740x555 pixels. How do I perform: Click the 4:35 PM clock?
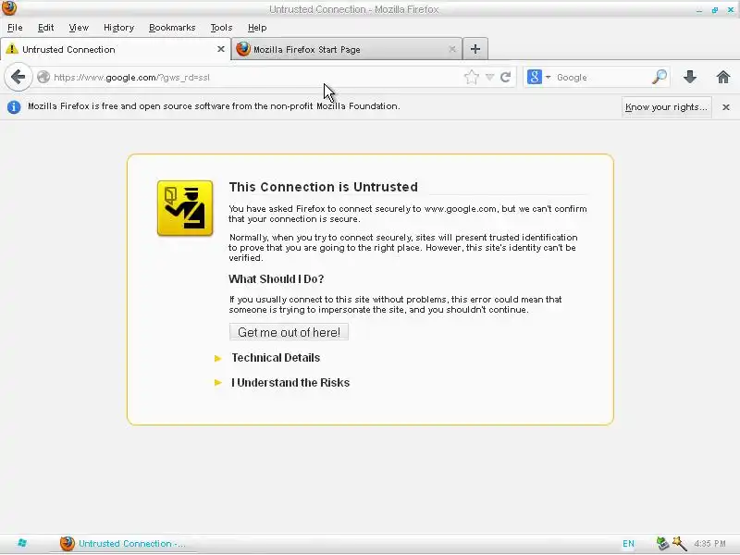pos(709,544)
